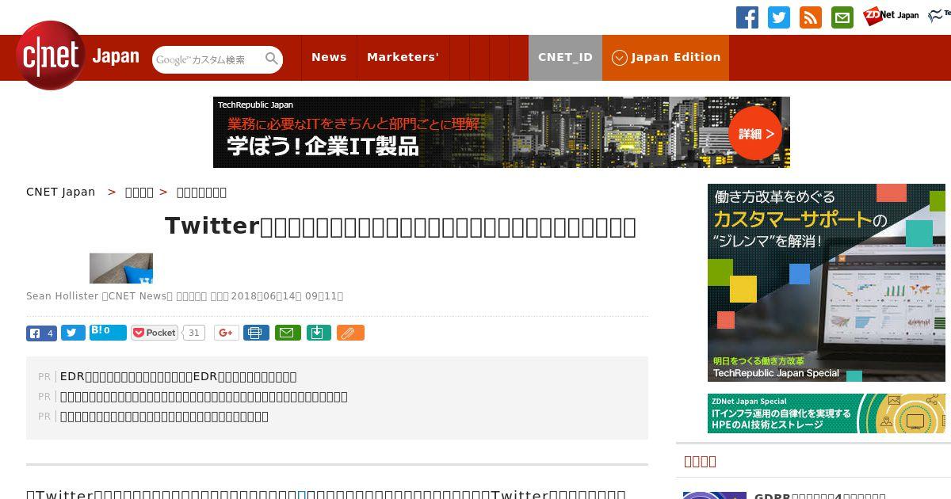Open TechRepublic Japan banner ad
Screen dimensions: 951x499
point(501,132)
